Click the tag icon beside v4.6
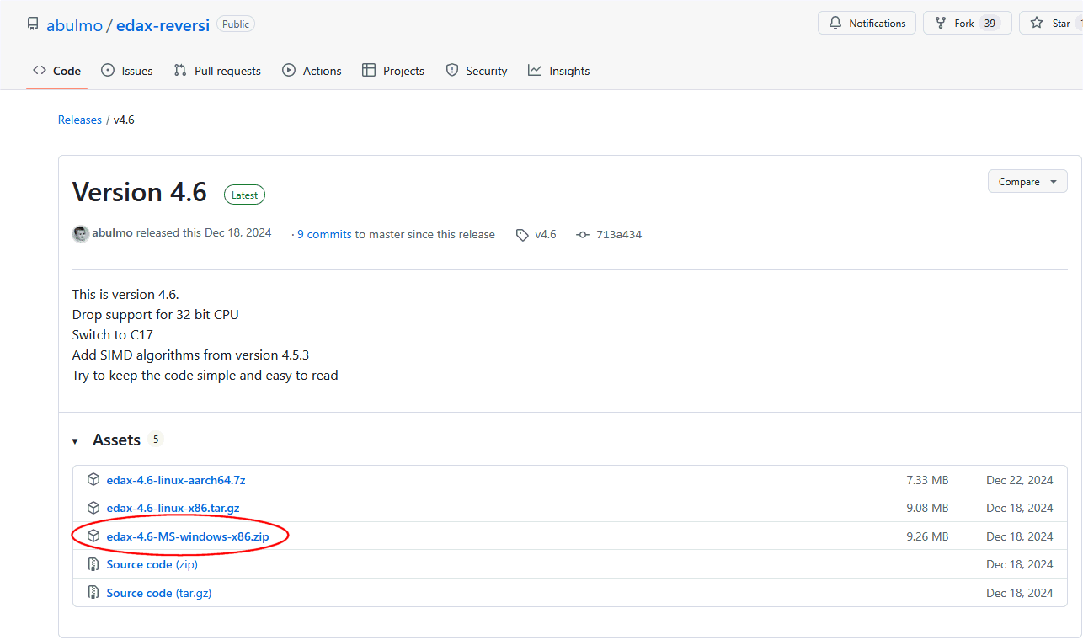The width and height of the screenshot is (1083, 640). point(522,235)
